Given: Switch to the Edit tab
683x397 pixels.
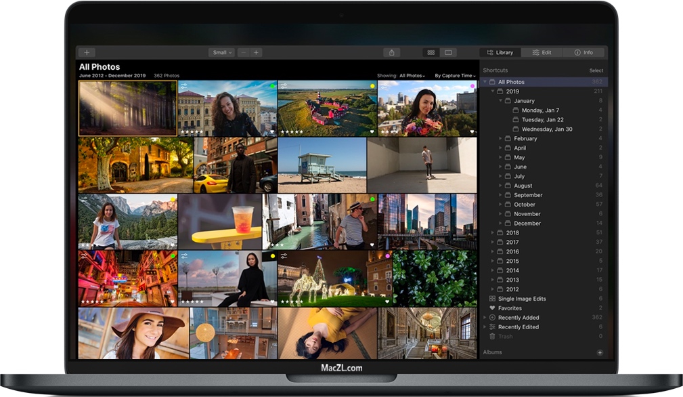Looking at the screenshot, I should coord(542,53).
